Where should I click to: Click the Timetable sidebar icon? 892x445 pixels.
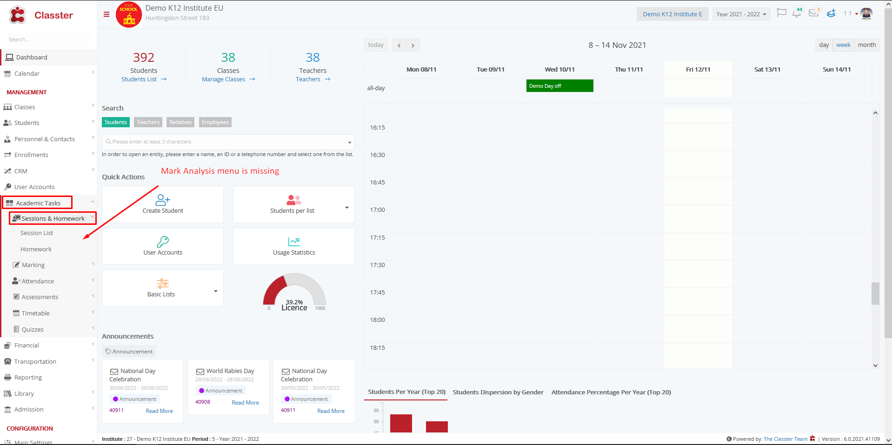(x=16, y=313)
